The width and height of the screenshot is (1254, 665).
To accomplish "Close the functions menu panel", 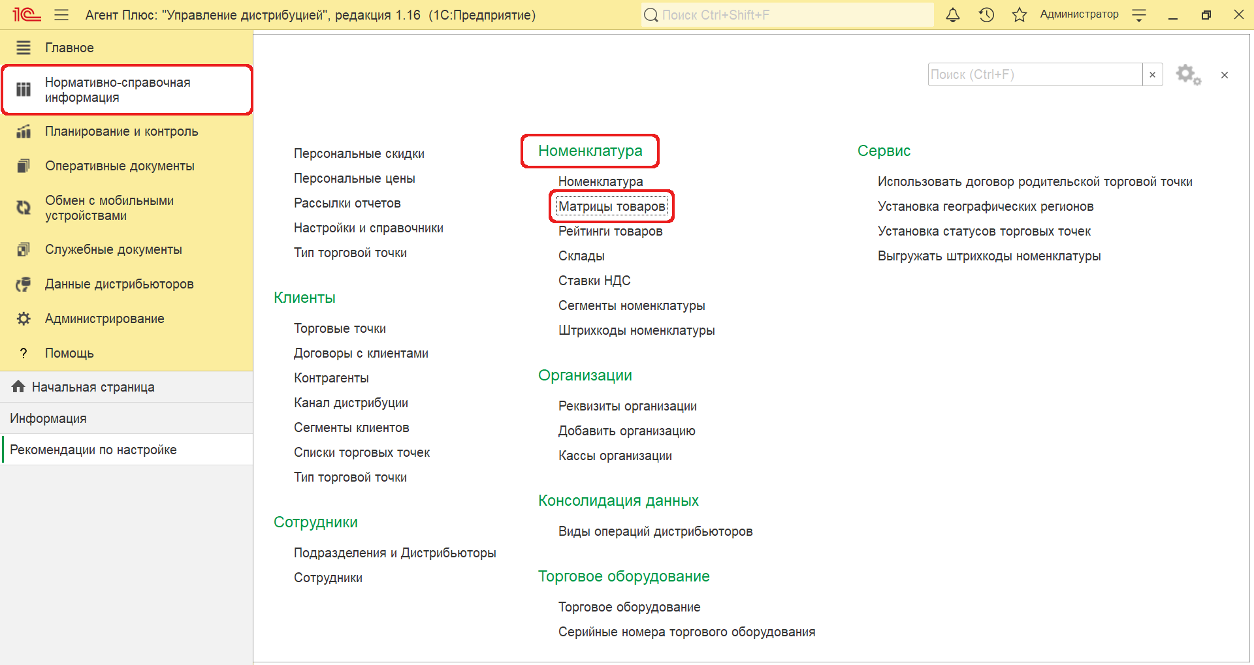I will coord(1225,75).
